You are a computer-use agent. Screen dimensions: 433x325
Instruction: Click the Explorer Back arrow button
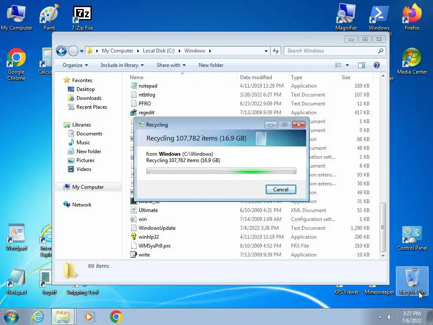click(x=61, y=51)
